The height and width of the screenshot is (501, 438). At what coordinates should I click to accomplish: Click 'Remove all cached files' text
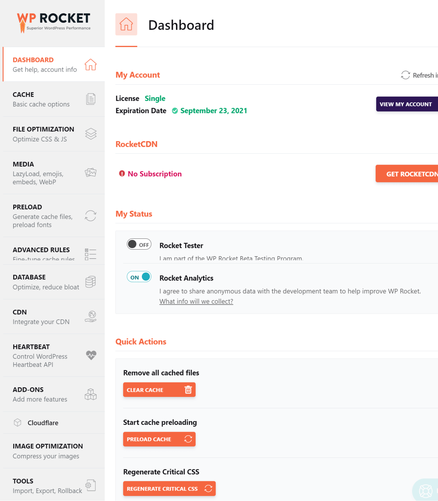tap(161, 373)
